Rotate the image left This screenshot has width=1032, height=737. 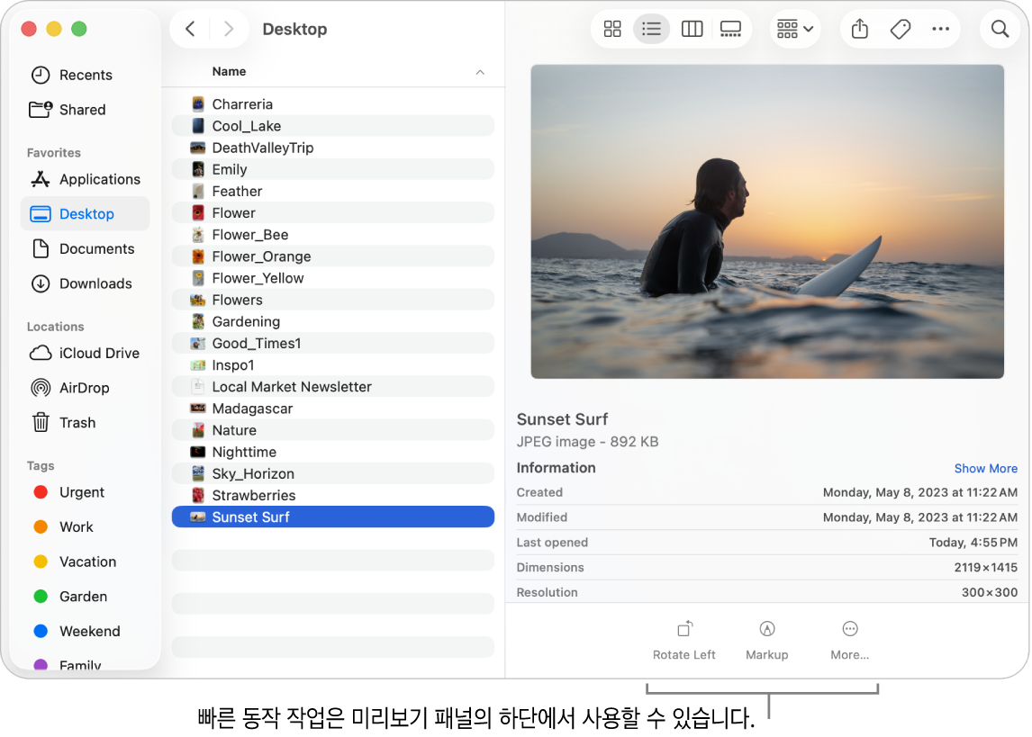tap(684, 640)
